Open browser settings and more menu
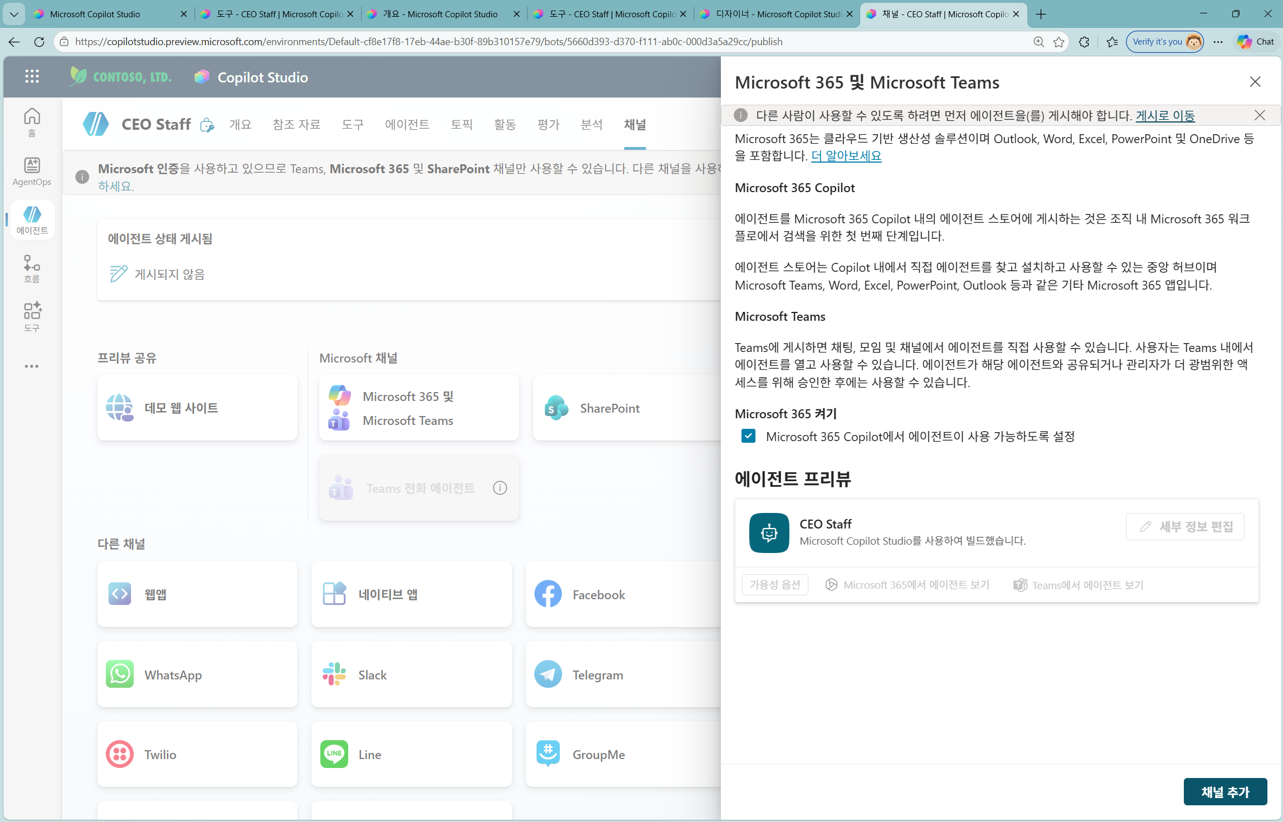The width and height of the screenshot is (1283, 822). (x=1218, y=42)
